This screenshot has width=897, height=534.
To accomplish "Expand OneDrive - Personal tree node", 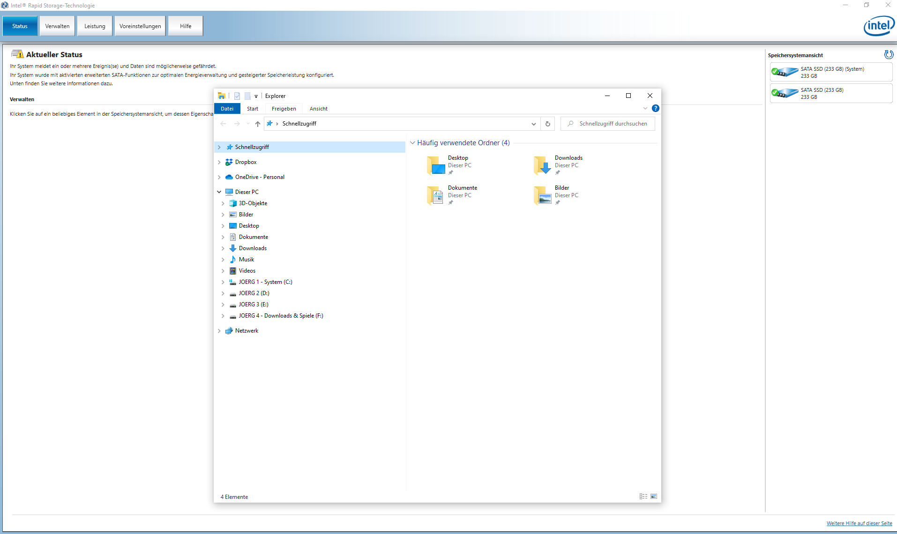I will [219, 177].
